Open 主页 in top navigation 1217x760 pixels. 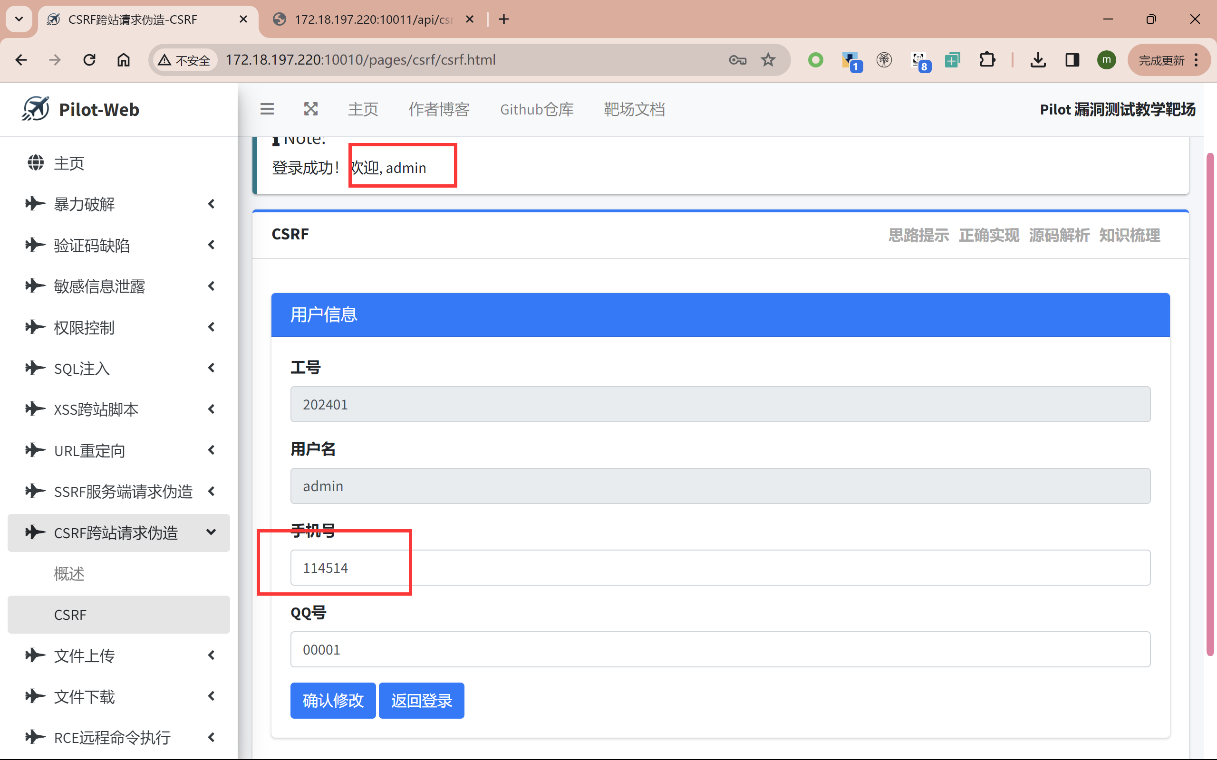(x=363, y=109)
